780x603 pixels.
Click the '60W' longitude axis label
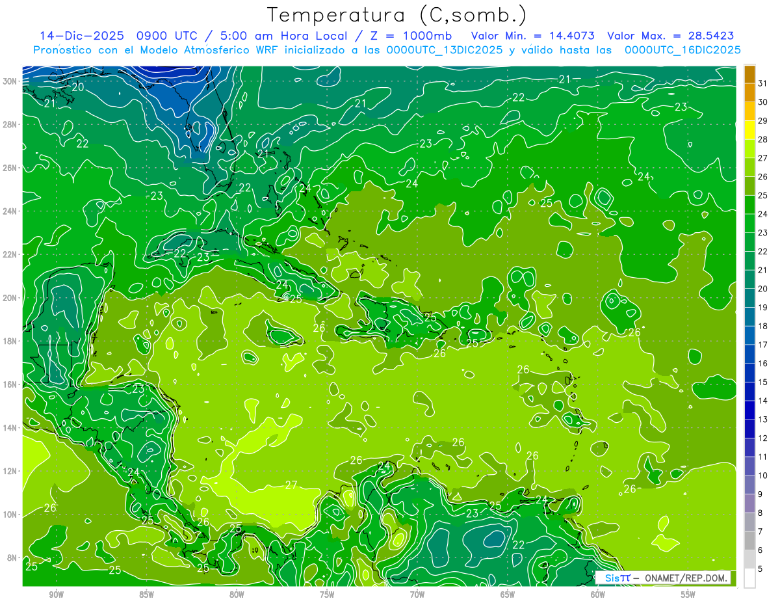(598, 594)
